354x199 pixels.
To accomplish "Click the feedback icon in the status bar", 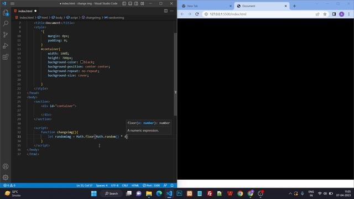I will (x=165, y=186).
